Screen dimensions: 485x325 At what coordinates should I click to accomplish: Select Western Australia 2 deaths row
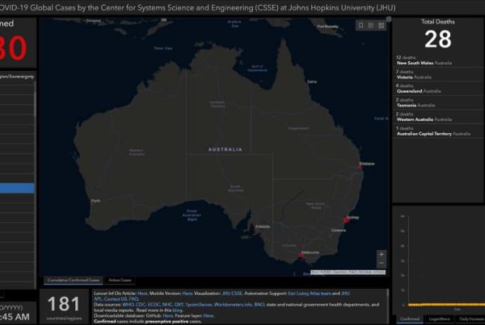437,117
